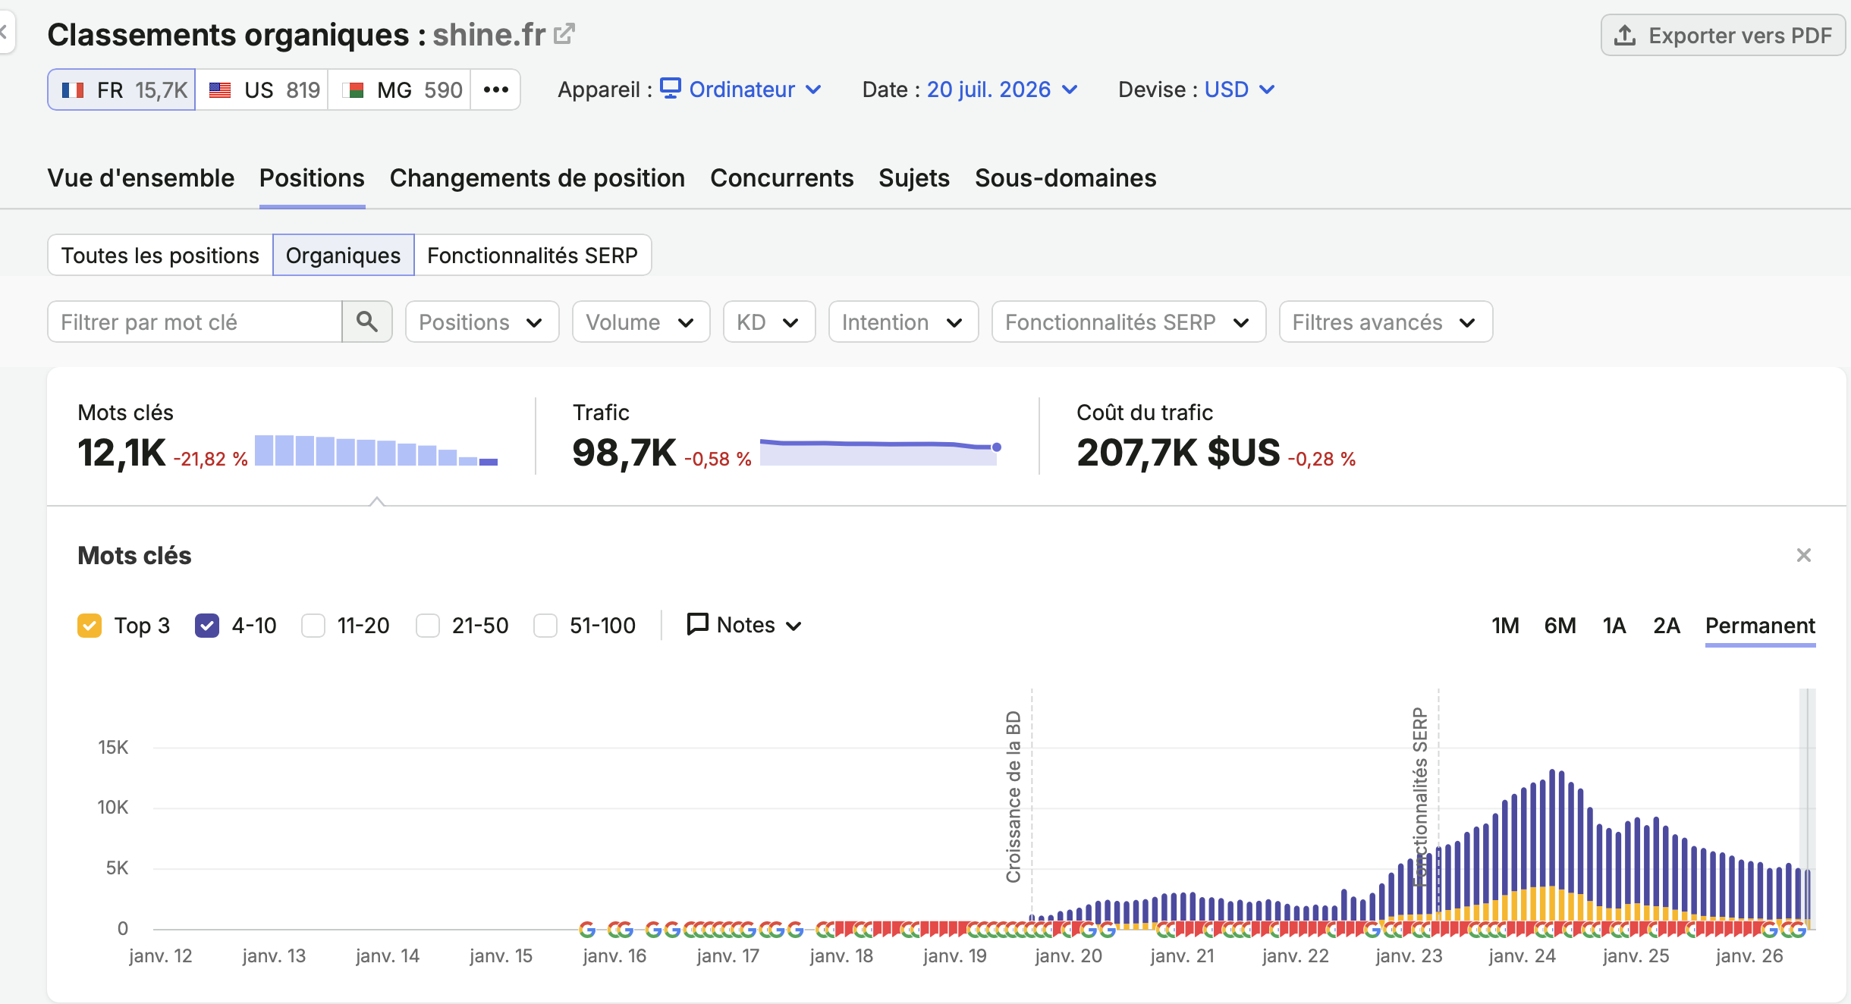Uncheck the 4-10 positions checkbox

(x=207, y=626)
